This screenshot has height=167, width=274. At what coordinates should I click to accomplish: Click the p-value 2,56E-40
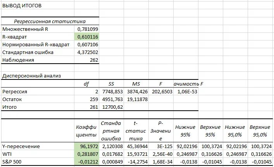click(x=162, y=154)
